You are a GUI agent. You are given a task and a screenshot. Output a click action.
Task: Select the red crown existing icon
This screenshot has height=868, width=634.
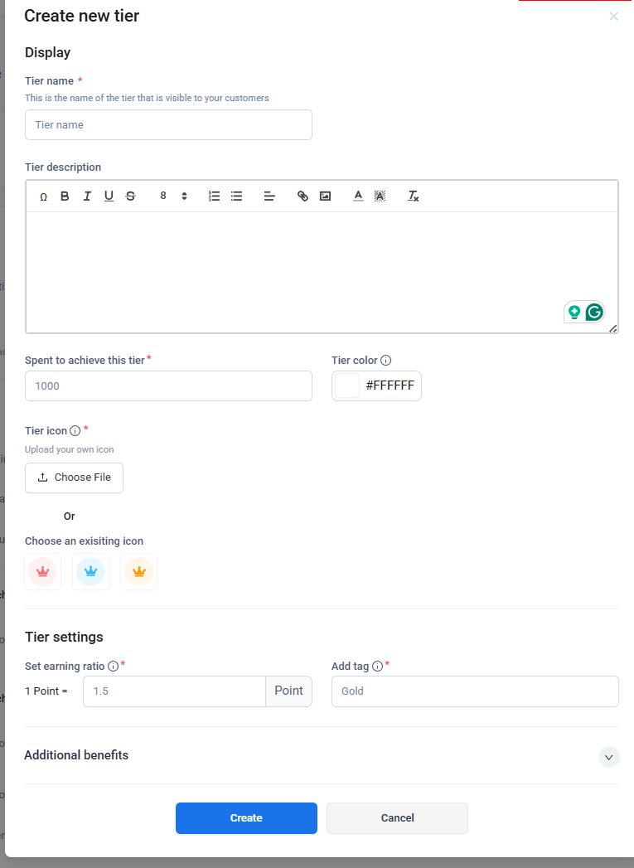click(x=43, y=572)
